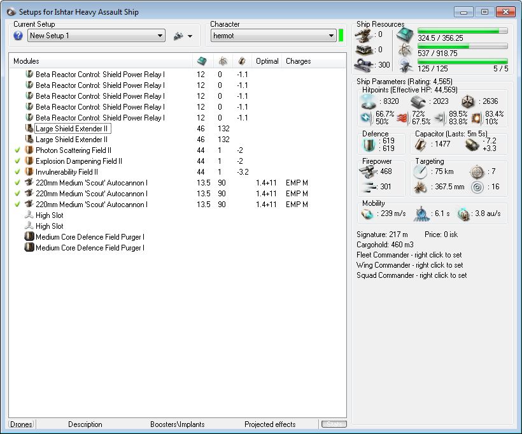
Task: Click the CPU usage bar 324.5 / 356.25
Action: (462, 31)
